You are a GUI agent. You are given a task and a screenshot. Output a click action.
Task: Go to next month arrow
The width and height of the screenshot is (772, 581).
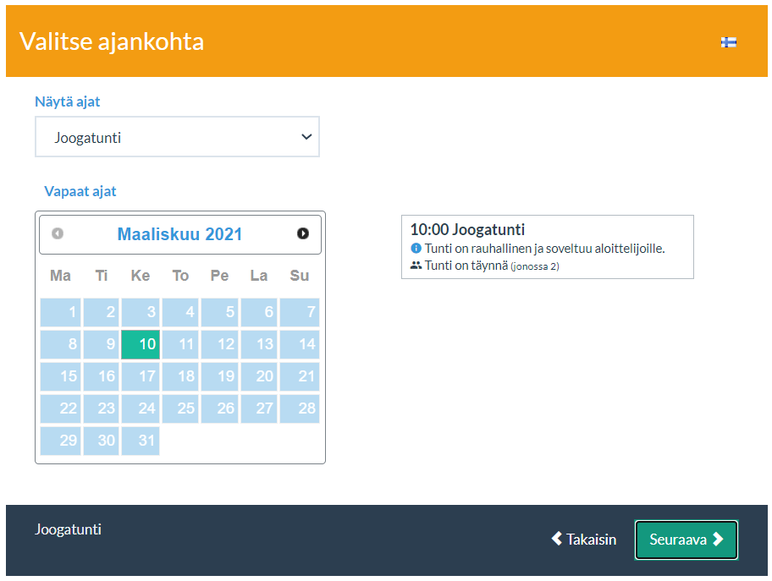(x=303, y=233)
